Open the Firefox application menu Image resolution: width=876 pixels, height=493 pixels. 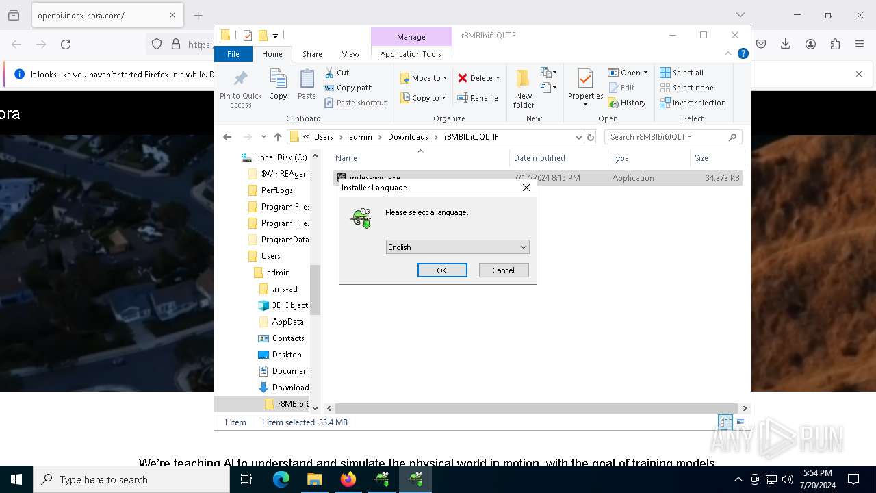click(x=860, y=45)
